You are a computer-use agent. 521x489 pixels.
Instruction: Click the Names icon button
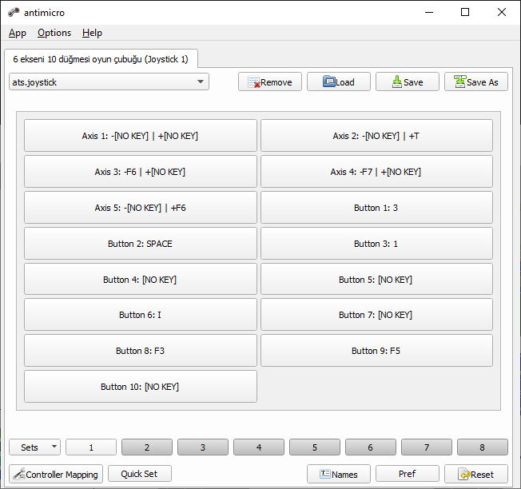tap(325, 474)
